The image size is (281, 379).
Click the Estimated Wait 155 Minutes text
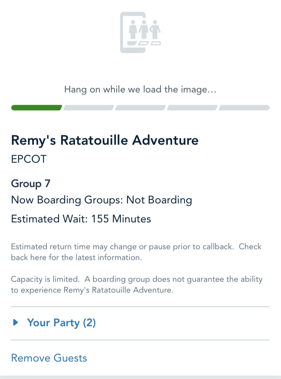coord(81,219)
